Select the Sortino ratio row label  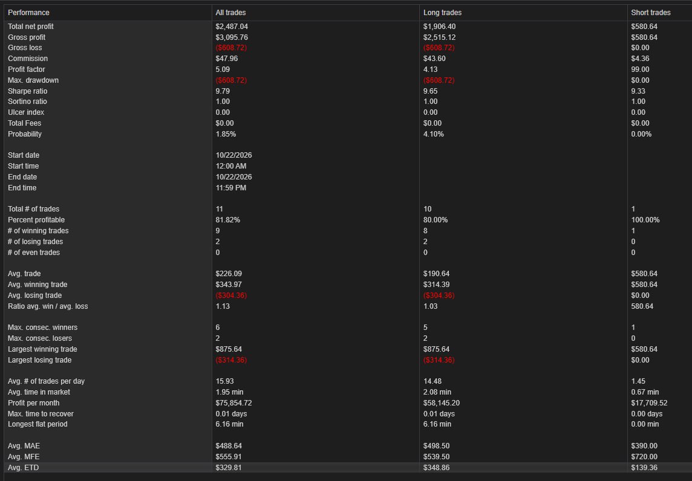tap(27, 102)
